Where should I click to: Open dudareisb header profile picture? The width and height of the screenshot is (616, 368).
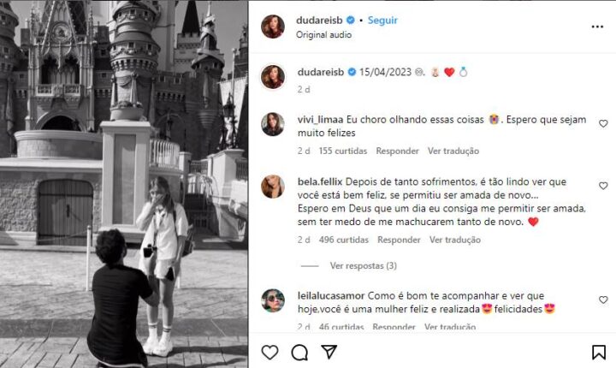273,27
